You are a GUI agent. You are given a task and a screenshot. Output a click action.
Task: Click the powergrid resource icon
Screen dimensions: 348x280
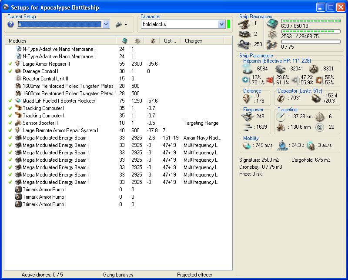tap(272, 34)
